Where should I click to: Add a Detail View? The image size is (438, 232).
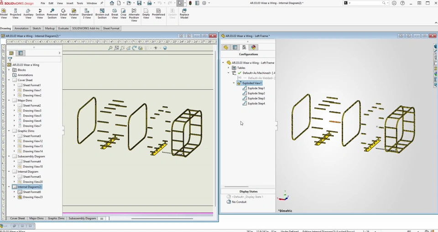click(x=63, y=13)
